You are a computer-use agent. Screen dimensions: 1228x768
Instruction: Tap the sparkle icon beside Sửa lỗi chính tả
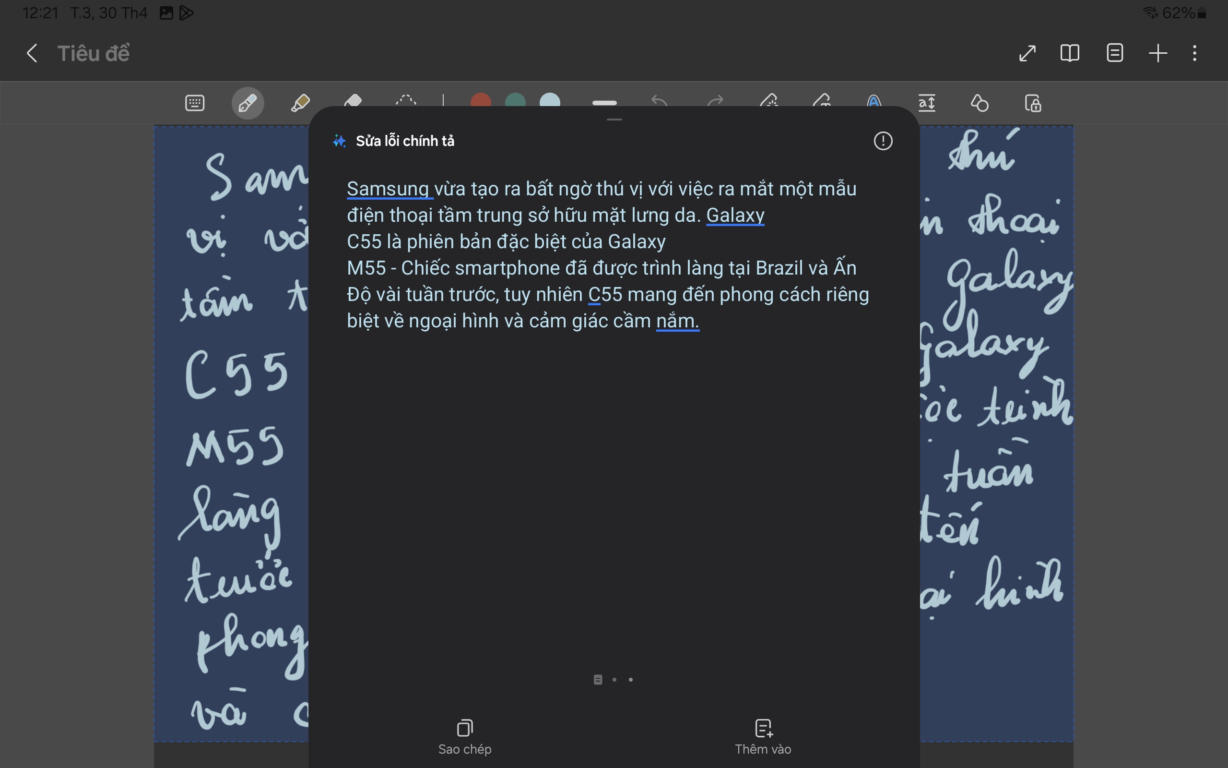tap(340, 141)
